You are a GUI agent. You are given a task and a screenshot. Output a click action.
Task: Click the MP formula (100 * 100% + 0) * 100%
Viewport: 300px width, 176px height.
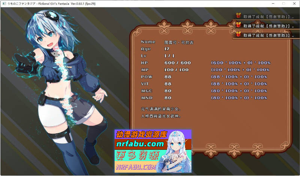click(240, 70)
